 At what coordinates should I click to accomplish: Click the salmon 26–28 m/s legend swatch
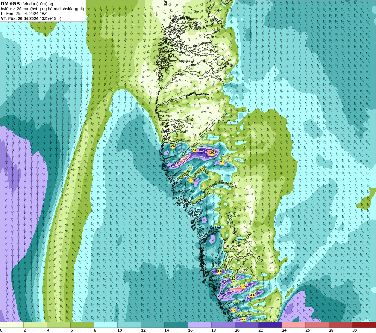(x=317, y=325)
